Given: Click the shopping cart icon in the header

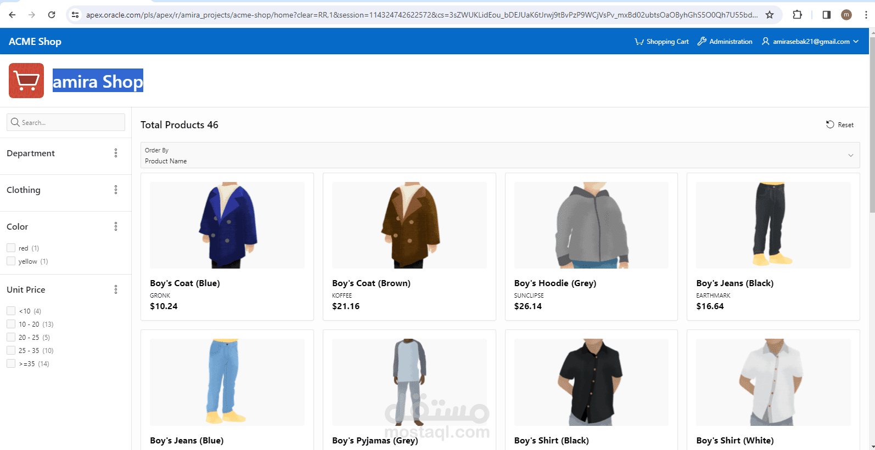Looking at the screenshot, I should pos(639,42).
